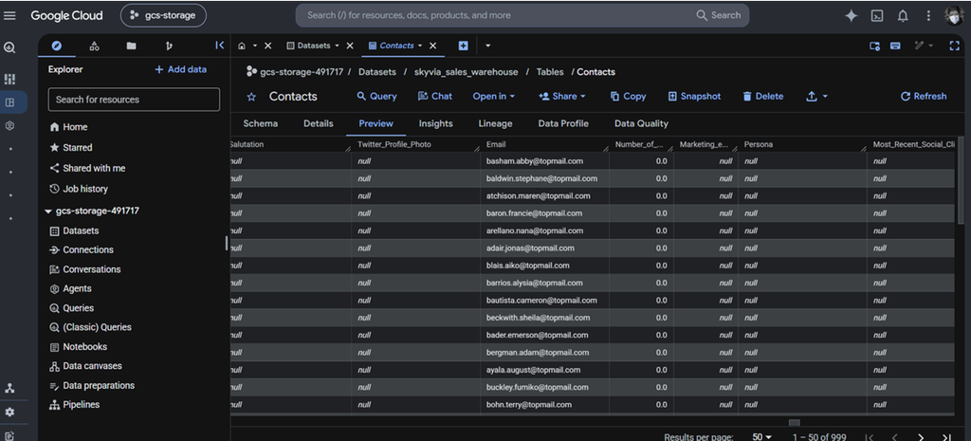Image resolution: width=971 pixels, height=441 pixels.
Task: Open Chat for the Contacts table
Action: point(434,97)
